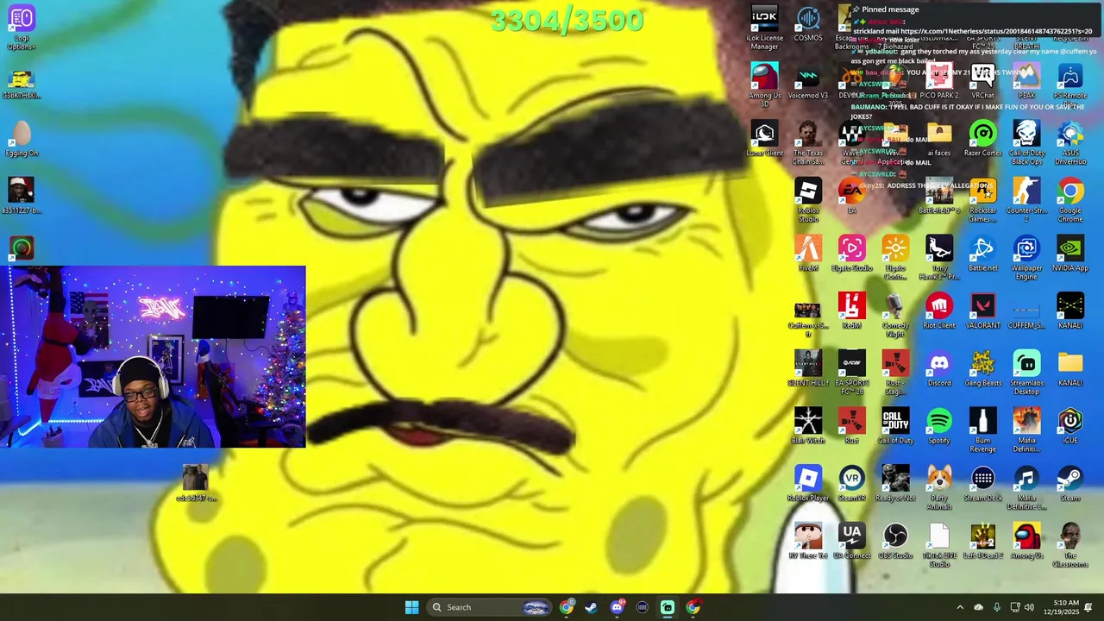
Task: Launch UA Connect desktop icon
Action: click(851, 542)
